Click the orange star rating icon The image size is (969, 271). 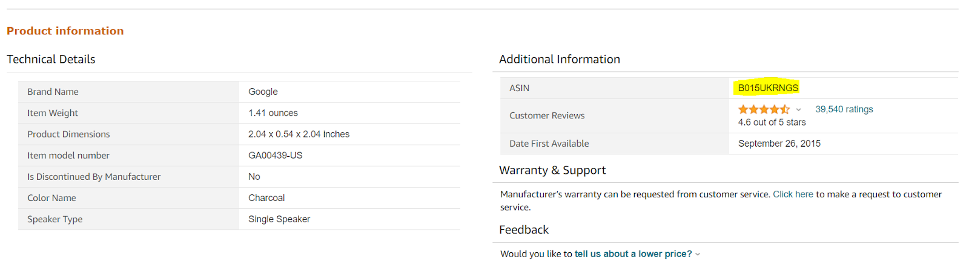point(763,109)
